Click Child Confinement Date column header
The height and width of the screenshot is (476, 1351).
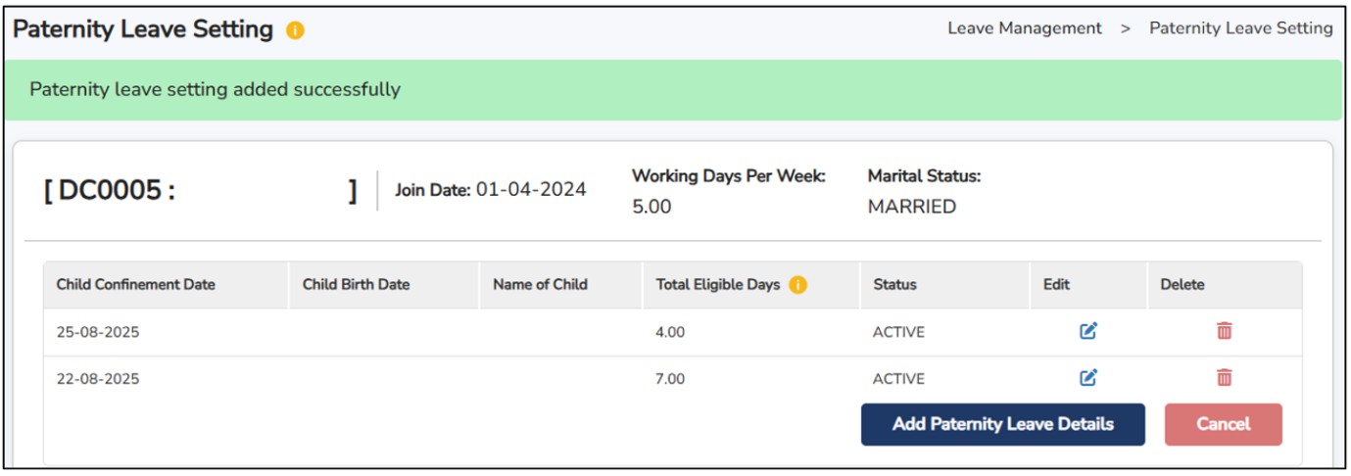[x=135, y=285]
